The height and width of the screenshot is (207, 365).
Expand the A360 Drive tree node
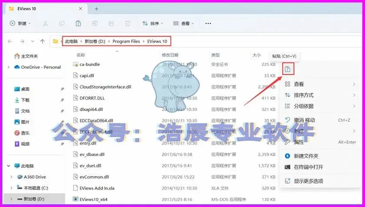pos(11,177)
